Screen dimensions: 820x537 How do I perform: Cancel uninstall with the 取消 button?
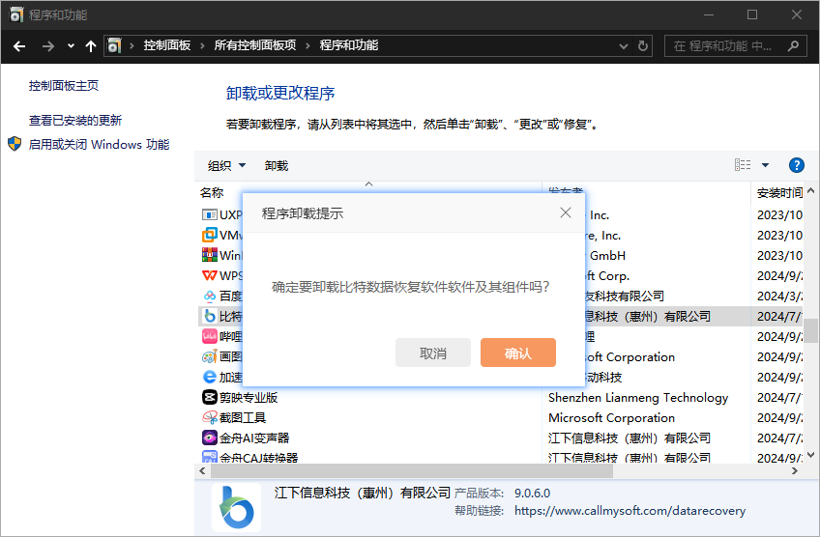[x=433, y=353]
